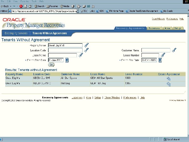Click the Privacy Statement link
The image size is (189, 142).
click(177, 100)
